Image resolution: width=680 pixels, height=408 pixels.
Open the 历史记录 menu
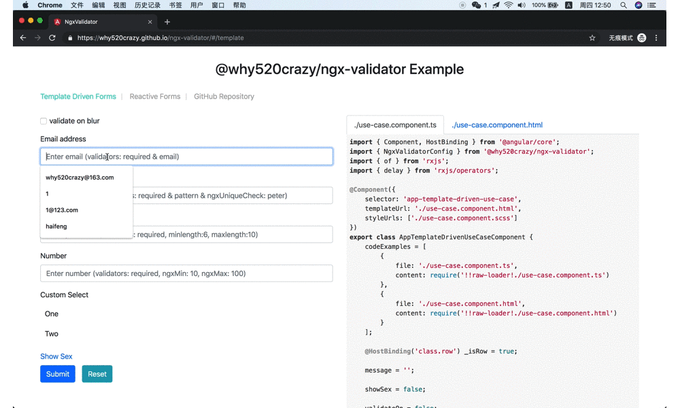(148, 5)
